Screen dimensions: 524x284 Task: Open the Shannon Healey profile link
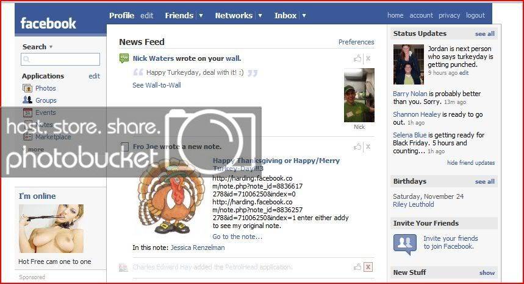[x=417, y=114]
